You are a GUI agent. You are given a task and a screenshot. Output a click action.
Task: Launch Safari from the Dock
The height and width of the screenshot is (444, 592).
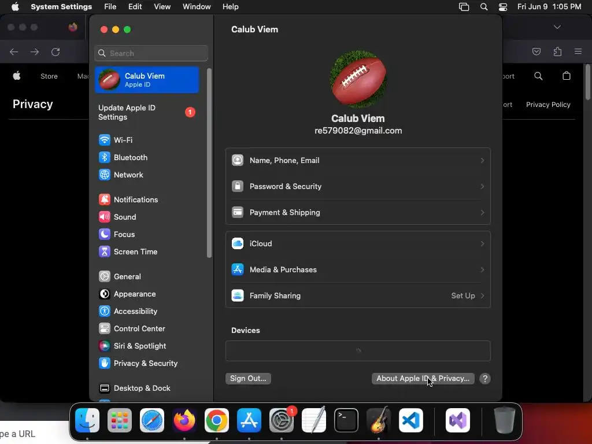[x=152, y=420]
